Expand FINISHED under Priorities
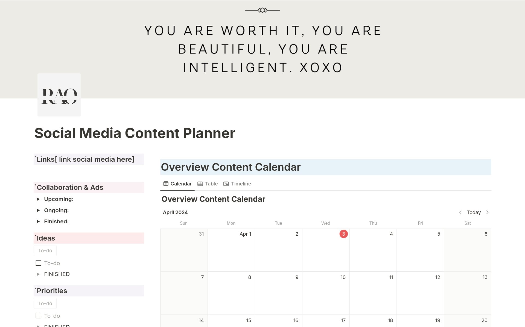The width and height of the screenshot is (525, 327). click(39, 326)
